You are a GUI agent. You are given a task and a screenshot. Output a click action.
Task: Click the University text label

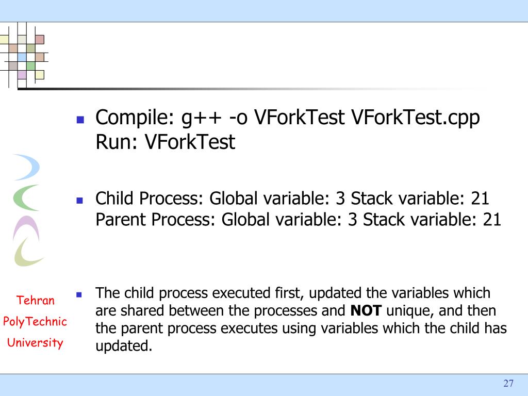pos(35,342)
